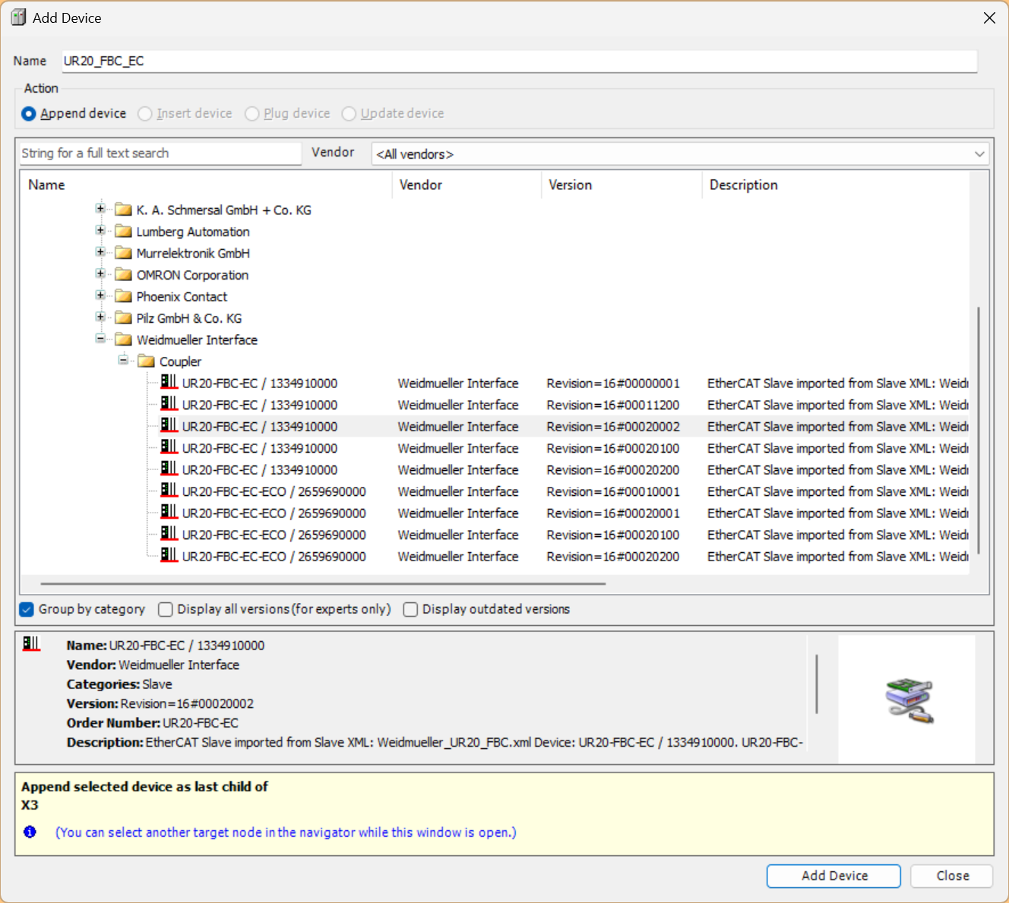The width and height of the screenshot is (1009, 903).
Task: Click the details panel vertical scrollbar
Action: (x=817, y=684)
